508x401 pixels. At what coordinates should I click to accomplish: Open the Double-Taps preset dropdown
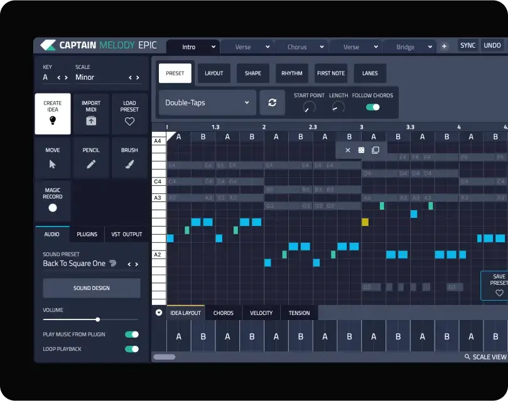coord(207,103)
